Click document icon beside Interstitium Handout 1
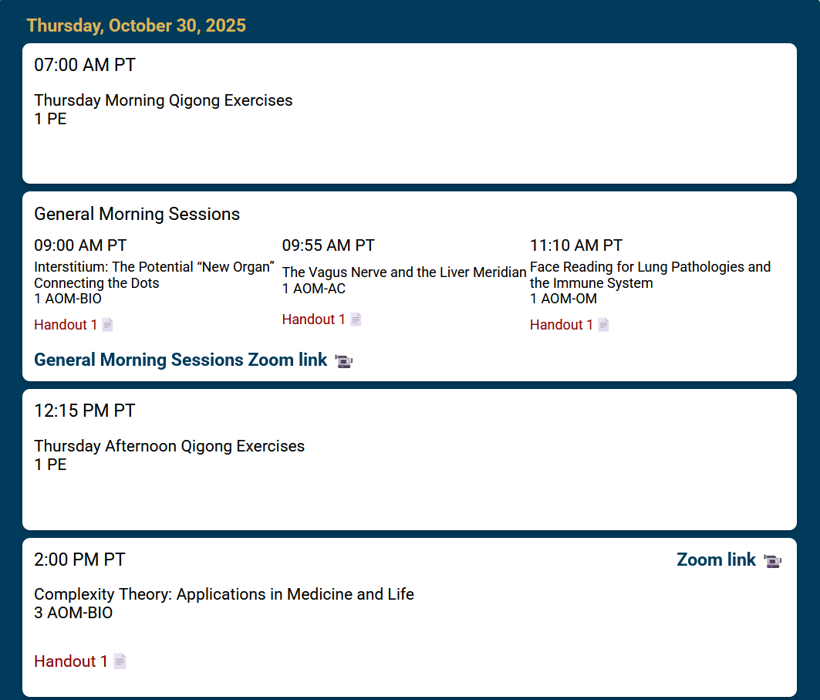This screenshot has width=820, height=700. pos(108,325)
